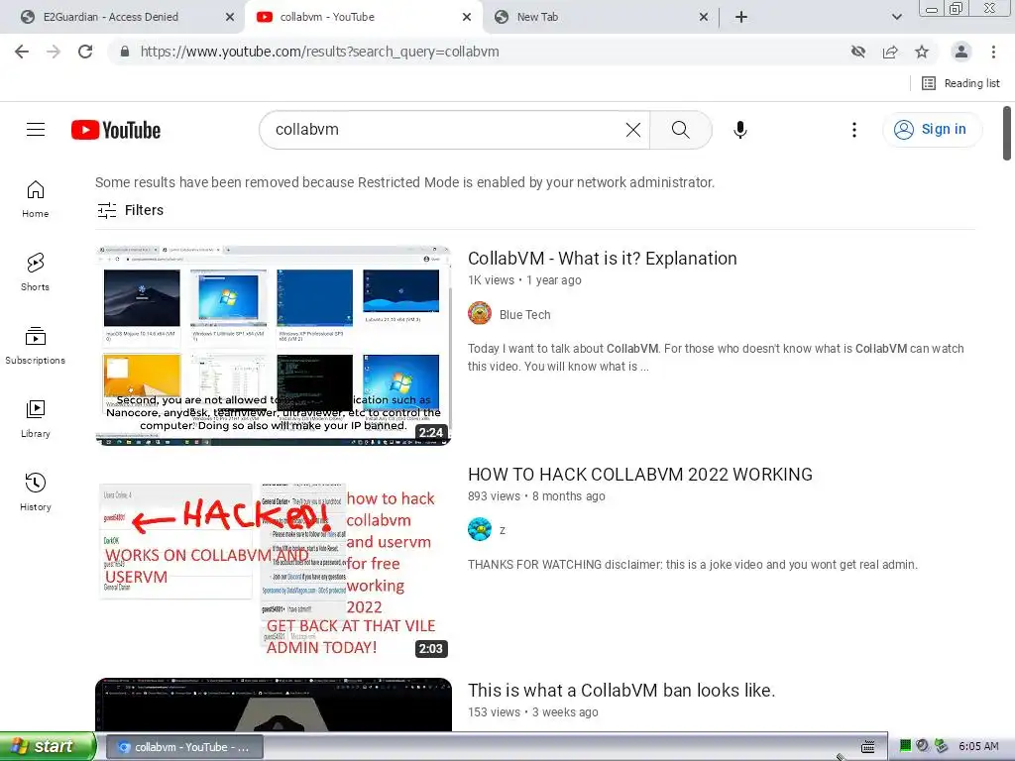Close the E2Guardian tab

click(x=230, y=17)
